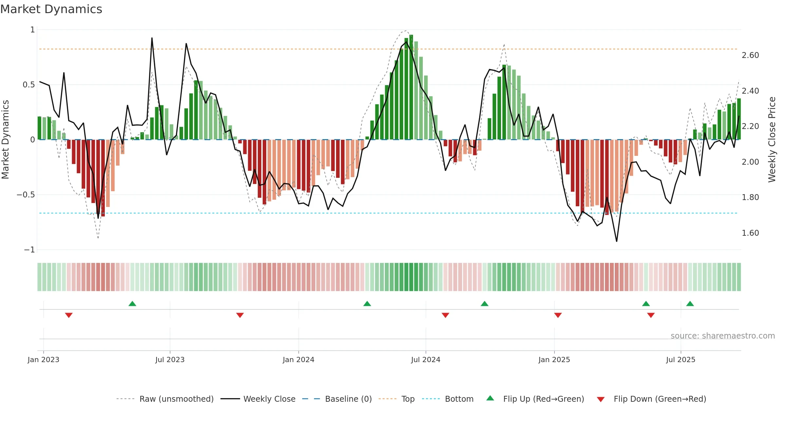Click the green Flip Up triangle in the legend

(490, 398)
